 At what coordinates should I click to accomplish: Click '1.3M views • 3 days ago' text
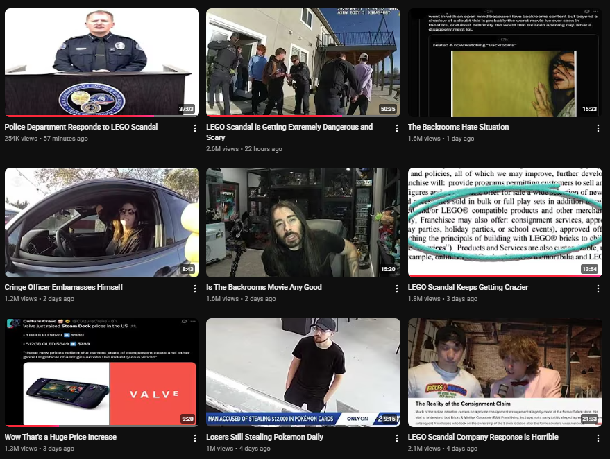tap(40, 448)
